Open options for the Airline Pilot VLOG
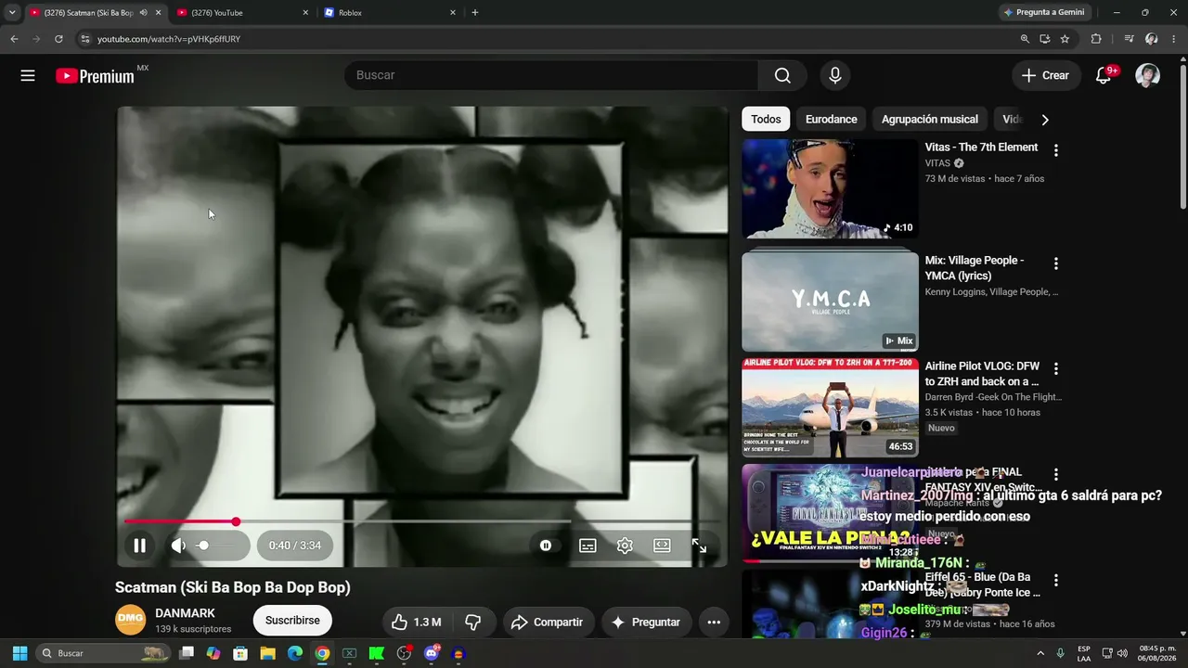This screenshot has height=668, width=1188. tap(1055, 369)
